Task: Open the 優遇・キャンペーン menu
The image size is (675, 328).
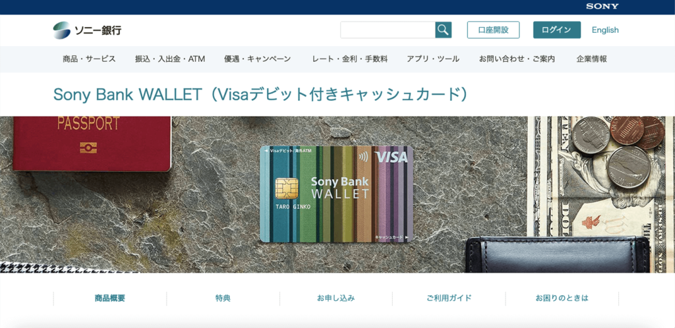Action: 258,59
